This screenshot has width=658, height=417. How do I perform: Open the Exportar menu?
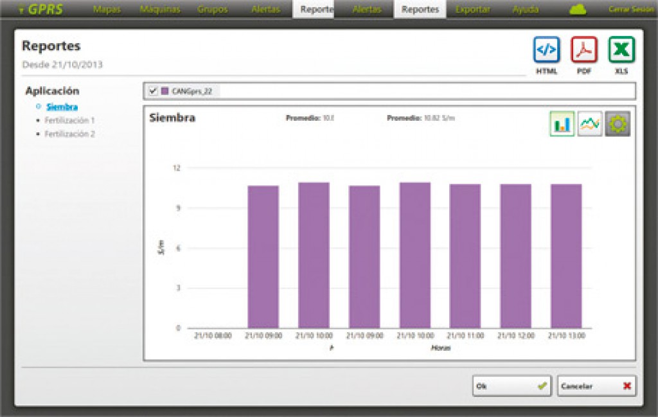(472, 10)
